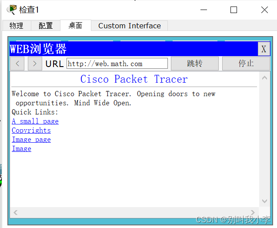The image size is (277, 228).
Task: Click the horizontal scrollbar right arrow
Action: [253, 212]
